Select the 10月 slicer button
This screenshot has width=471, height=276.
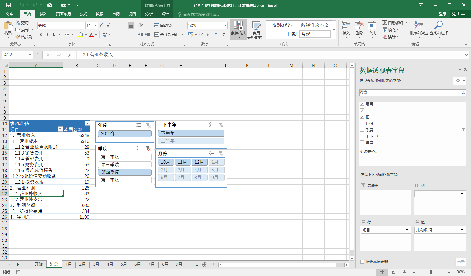166,162
